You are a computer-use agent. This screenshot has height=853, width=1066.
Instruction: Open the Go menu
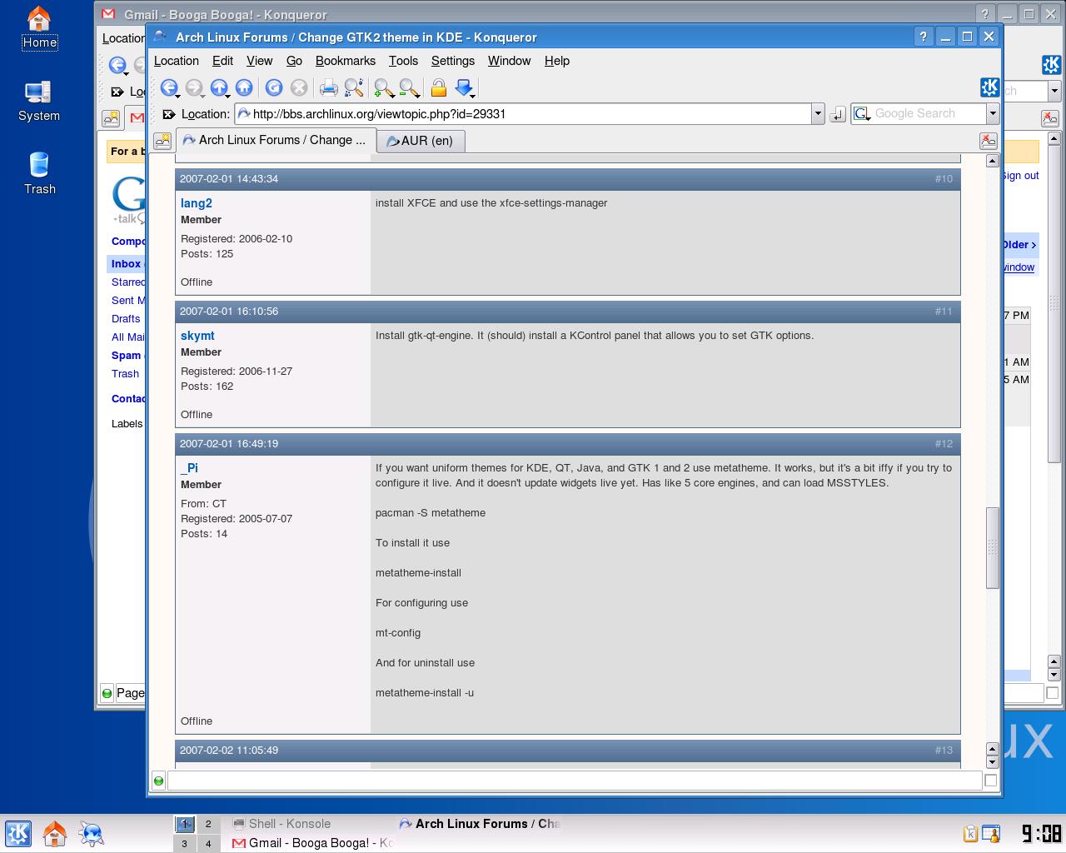294,61
